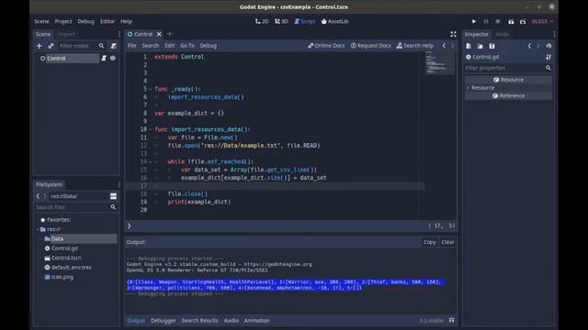Close the Control scene tab
588x330 pixels.
[159, 34]
